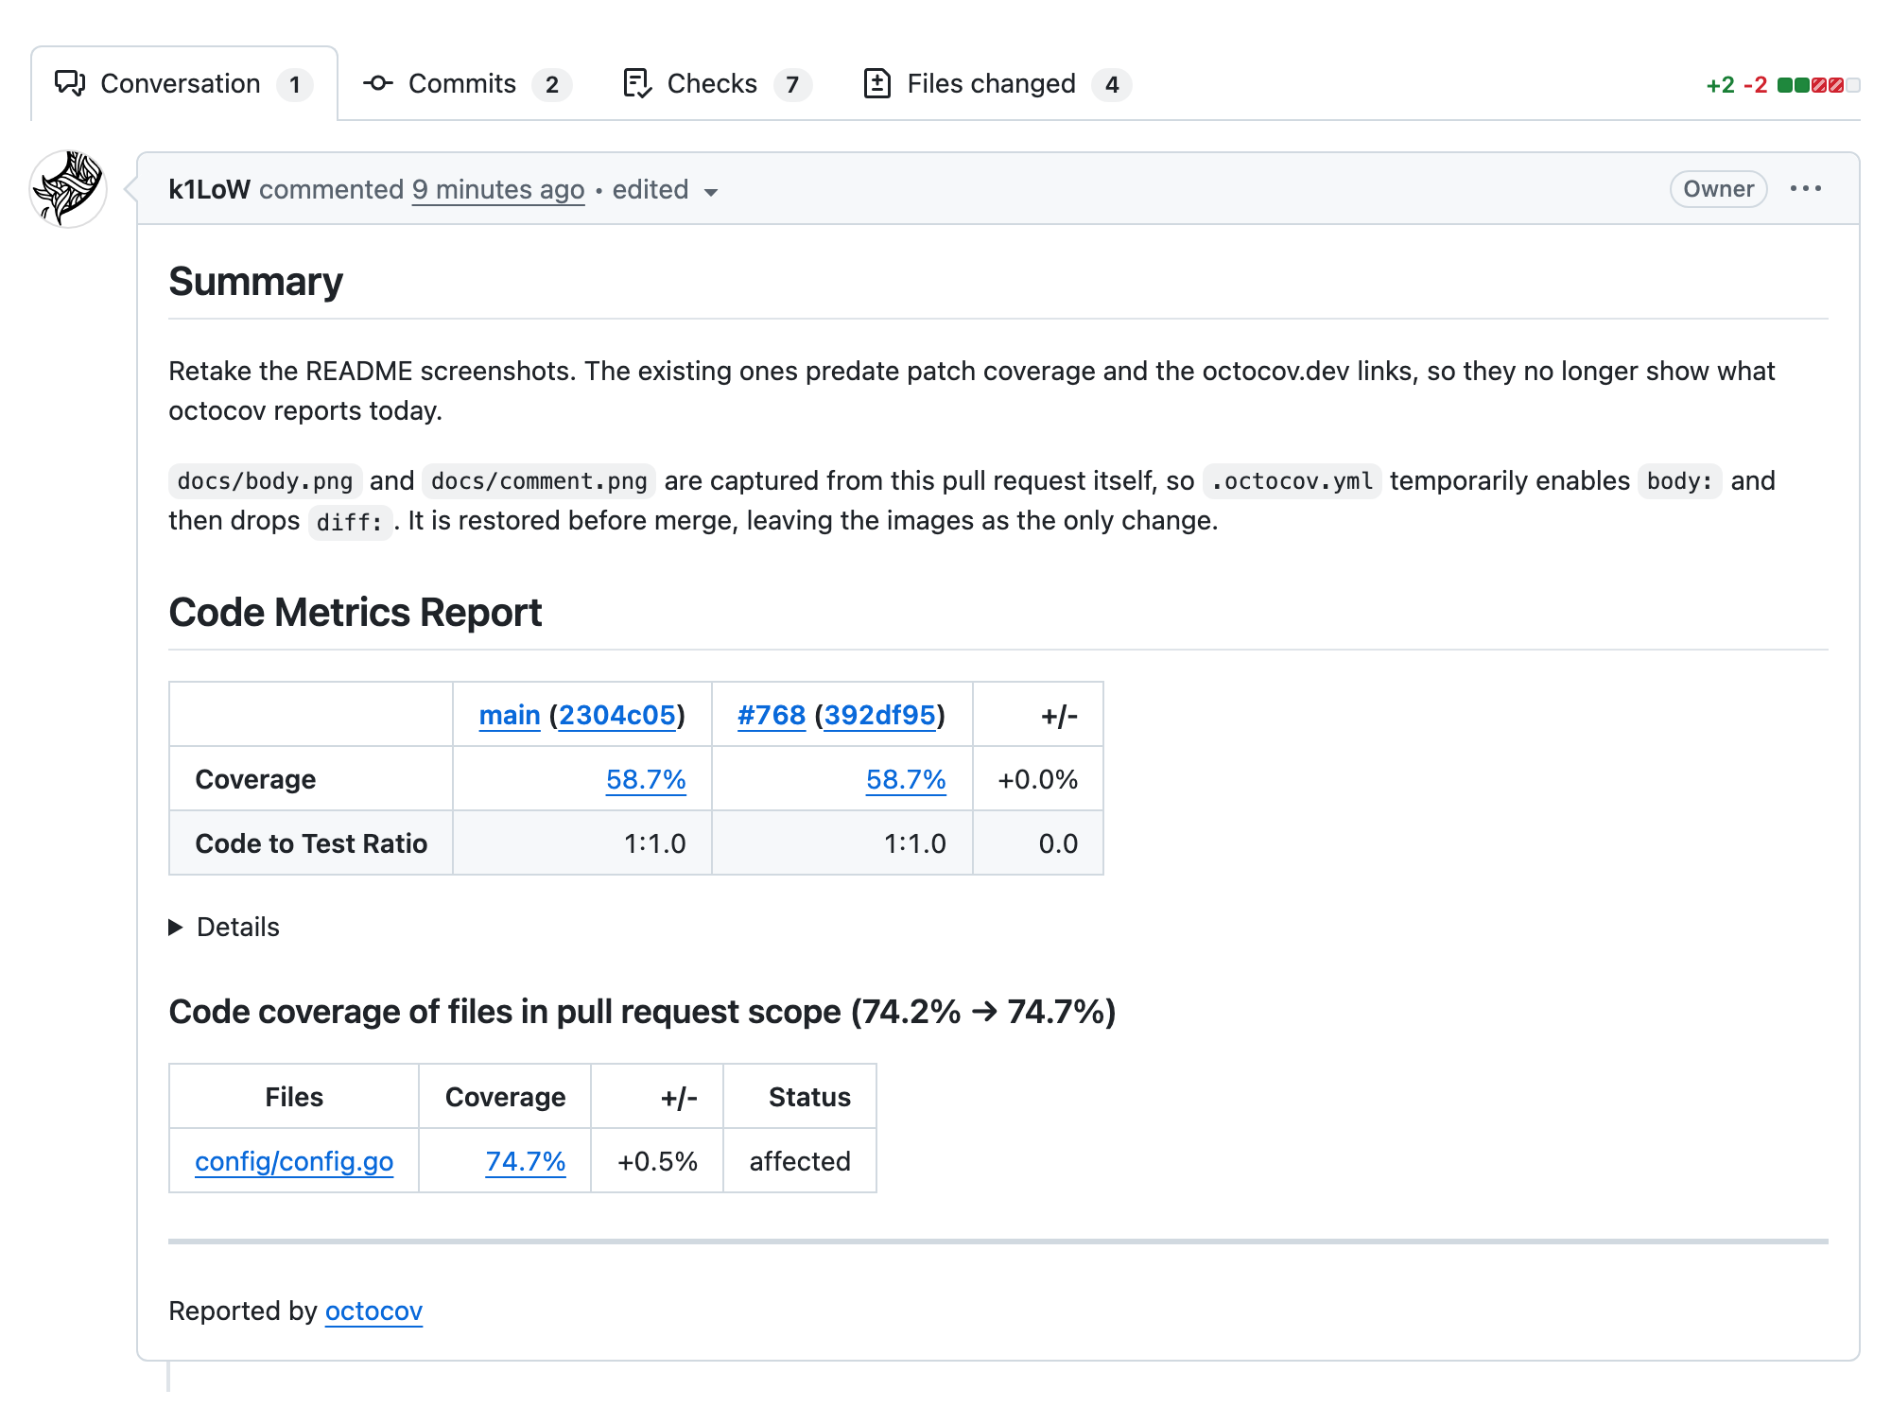The width and height of the screenshot is (1891, 1424).
Task: Open the Checks tab
Action: point(717,84)
